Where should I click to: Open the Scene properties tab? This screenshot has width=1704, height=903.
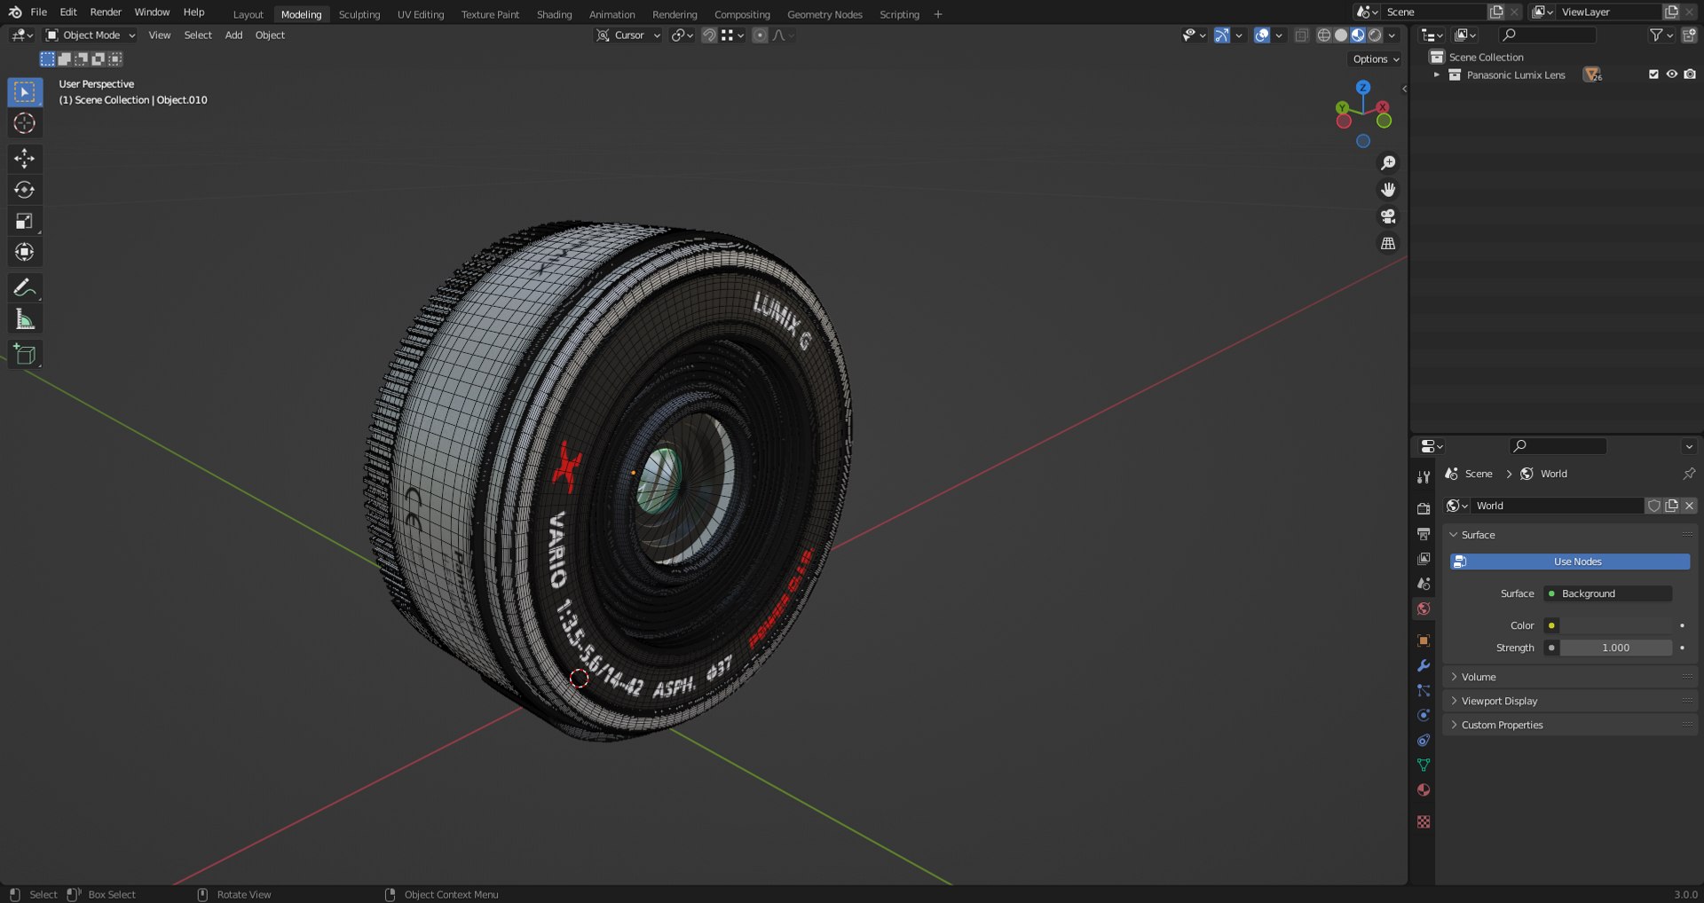[x=1424, y=584]
